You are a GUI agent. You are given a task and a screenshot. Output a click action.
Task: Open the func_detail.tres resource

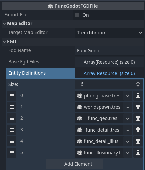pos(99,130)
